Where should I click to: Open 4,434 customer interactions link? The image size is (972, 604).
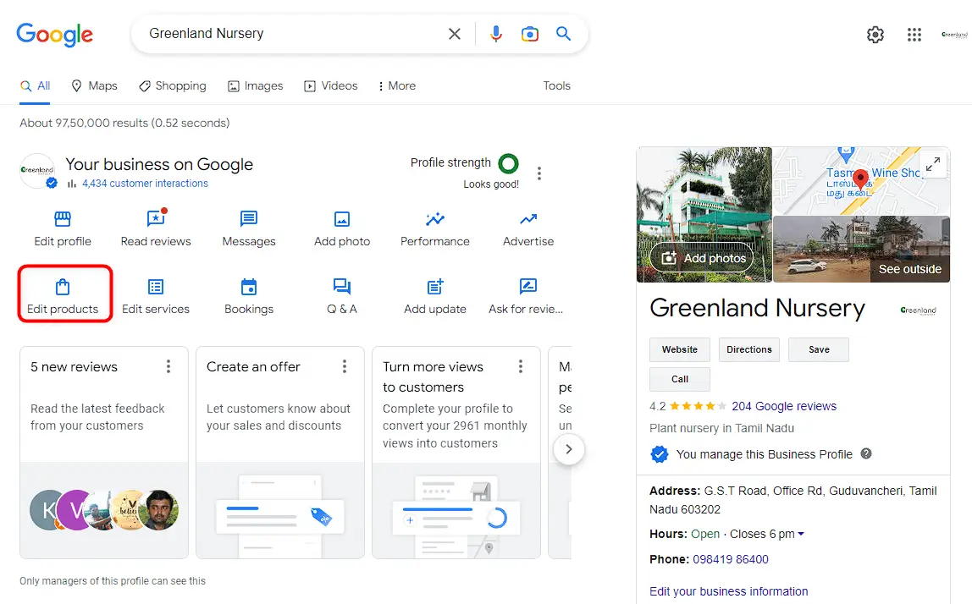145,184
